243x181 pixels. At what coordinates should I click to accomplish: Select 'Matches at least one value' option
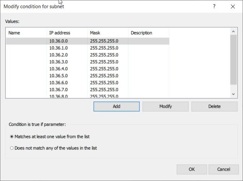[x=12, y=137]
